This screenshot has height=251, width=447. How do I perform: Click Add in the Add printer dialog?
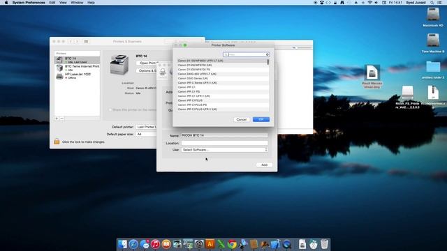[x=264, y=165]
